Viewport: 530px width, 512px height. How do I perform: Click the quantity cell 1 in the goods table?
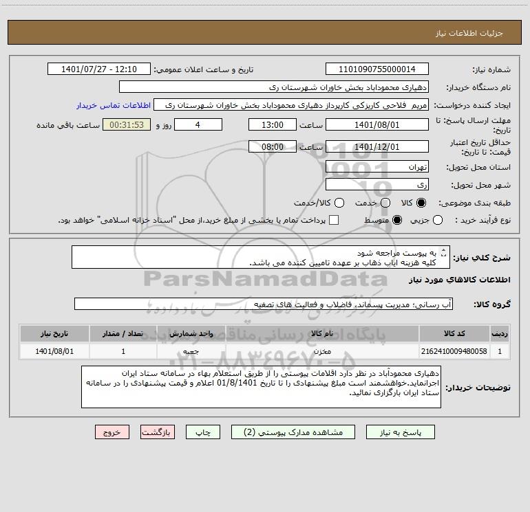click(123, 351)
